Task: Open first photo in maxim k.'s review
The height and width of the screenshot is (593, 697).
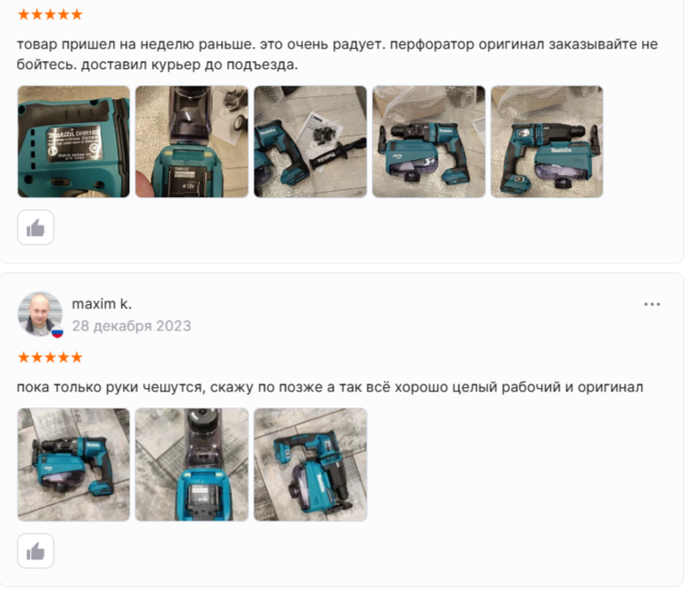Action: click(74, 465)
